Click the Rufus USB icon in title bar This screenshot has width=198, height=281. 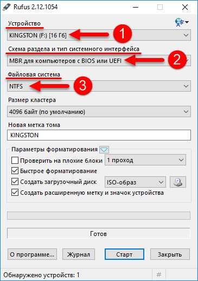coord(7,7)
